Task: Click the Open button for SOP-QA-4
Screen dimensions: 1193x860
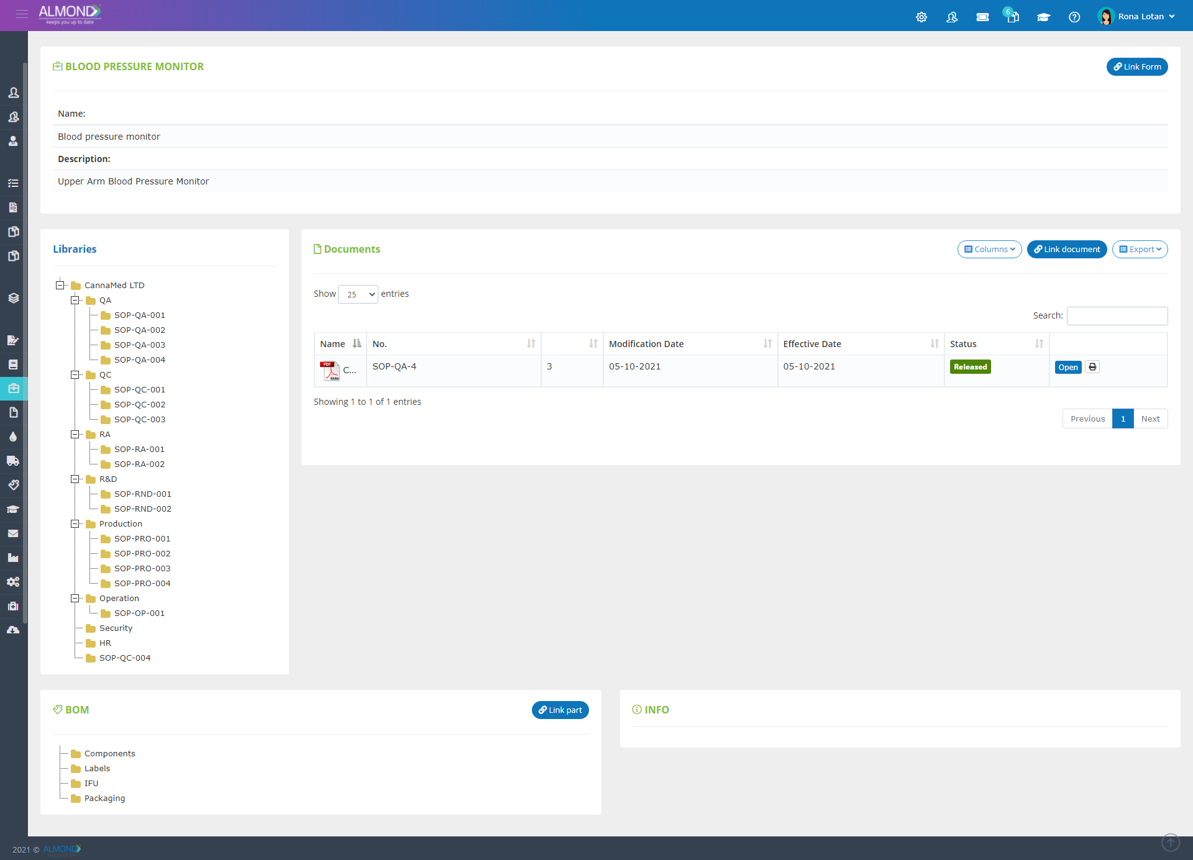Action: 1067,367
